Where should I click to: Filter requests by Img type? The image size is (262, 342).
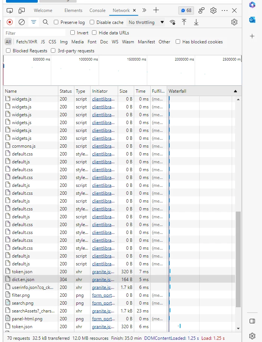[x=64, y=41]
